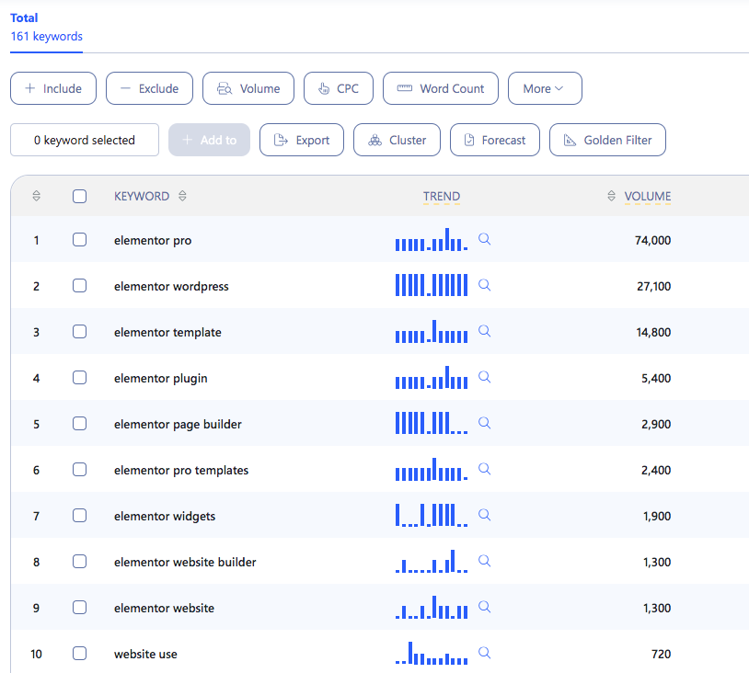Tick the checkbox for elementor template
The image size is (749, 673).
click(80, 331)
